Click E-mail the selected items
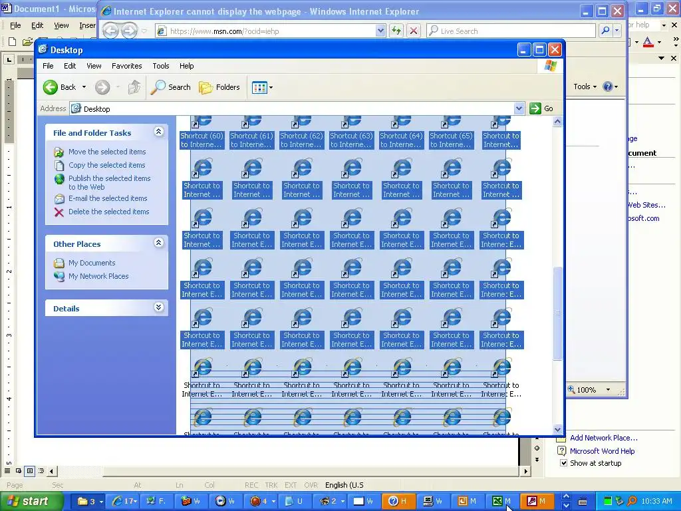681x511 pixels. [108, 198]
